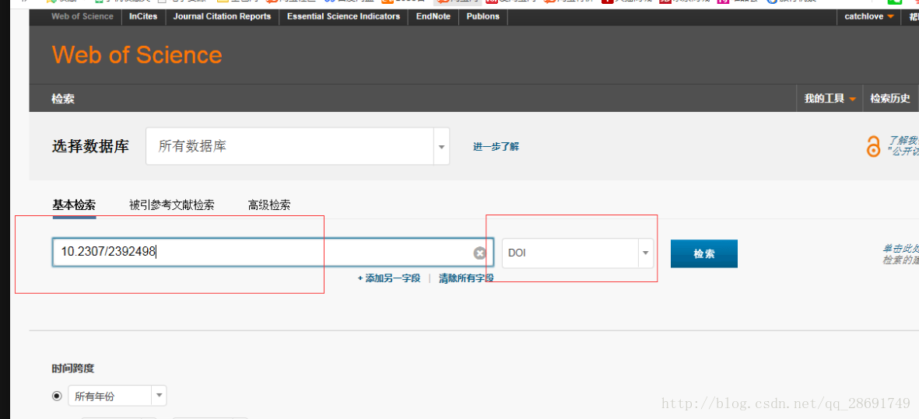Screen dimensions: 919x419
Task: Switch to the 被引参考文献检索 tab
Action: (x=172, y=204)
